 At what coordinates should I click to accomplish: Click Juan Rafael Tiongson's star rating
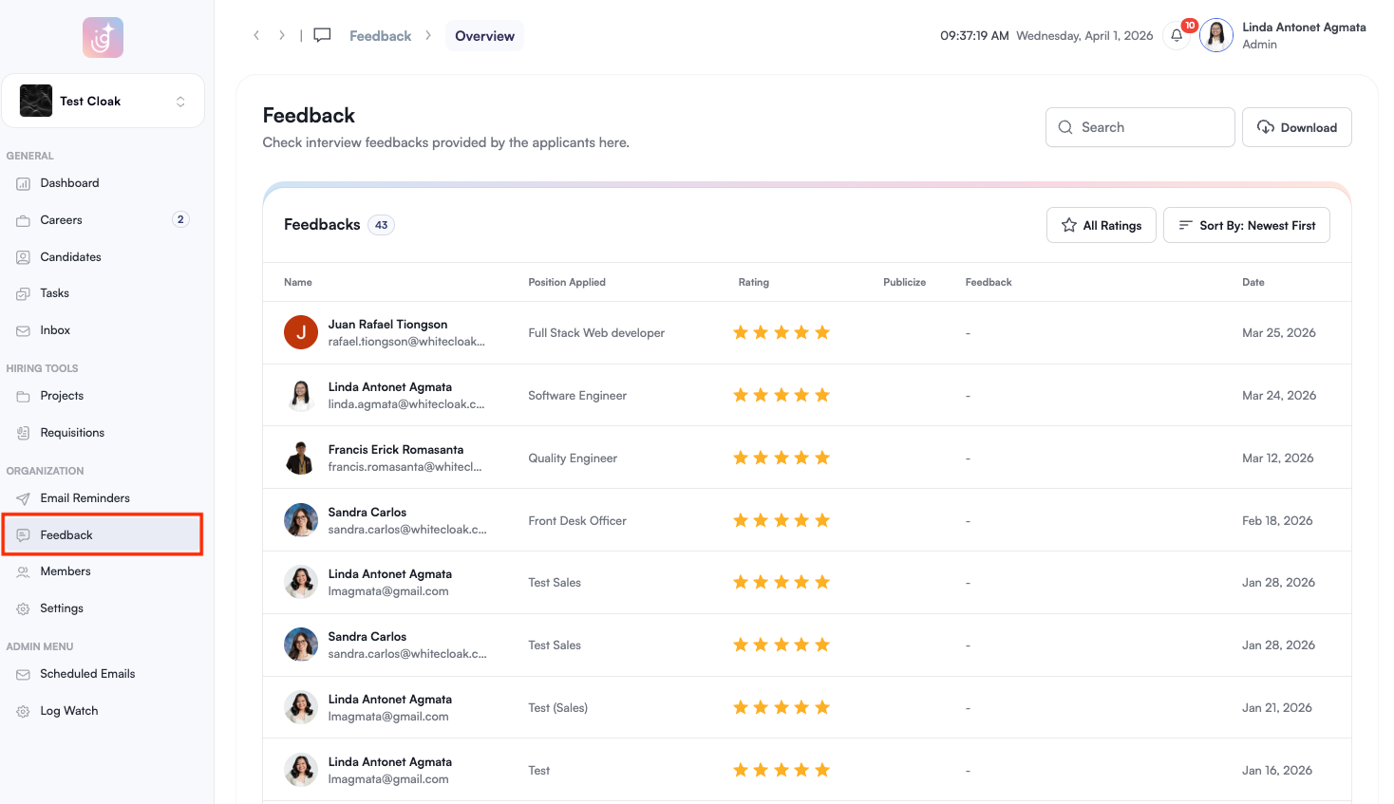click(x=781, y=333)
